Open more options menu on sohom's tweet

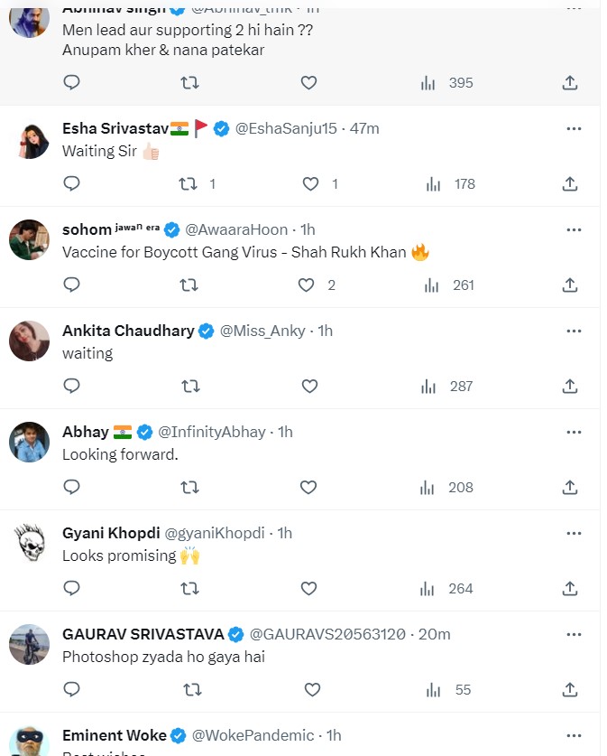tap(573, 229)
